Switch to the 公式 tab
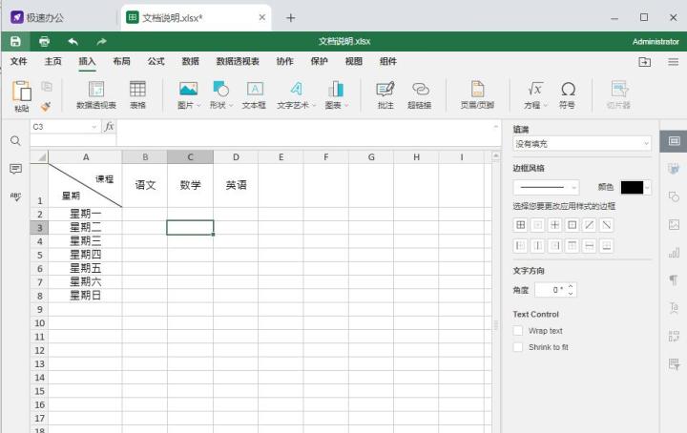 click(x=156, y=61)
